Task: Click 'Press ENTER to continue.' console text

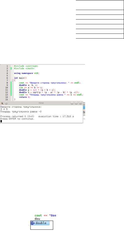Action: pos(17,119)
